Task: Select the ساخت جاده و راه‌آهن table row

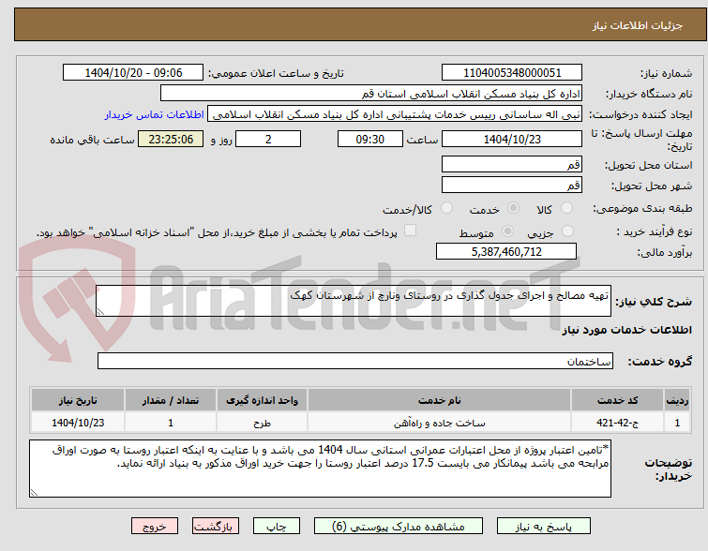Action: [360, 423]
